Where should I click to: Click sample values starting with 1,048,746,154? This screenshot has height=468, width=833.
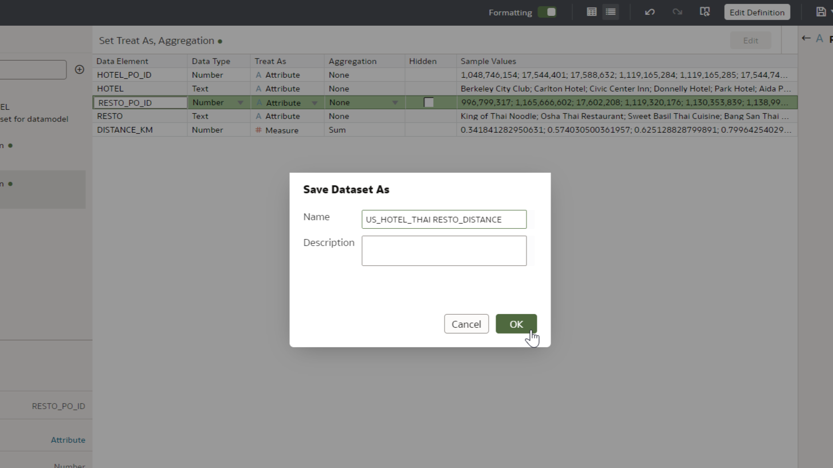pos(624,75)
